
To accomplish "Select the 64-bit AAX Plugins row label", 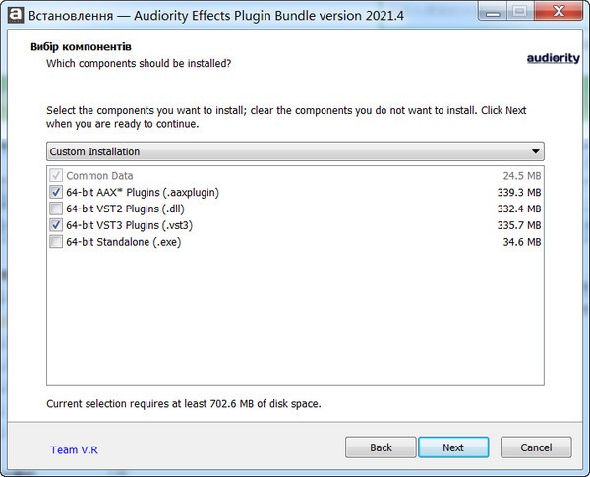I will coord(142,193).
